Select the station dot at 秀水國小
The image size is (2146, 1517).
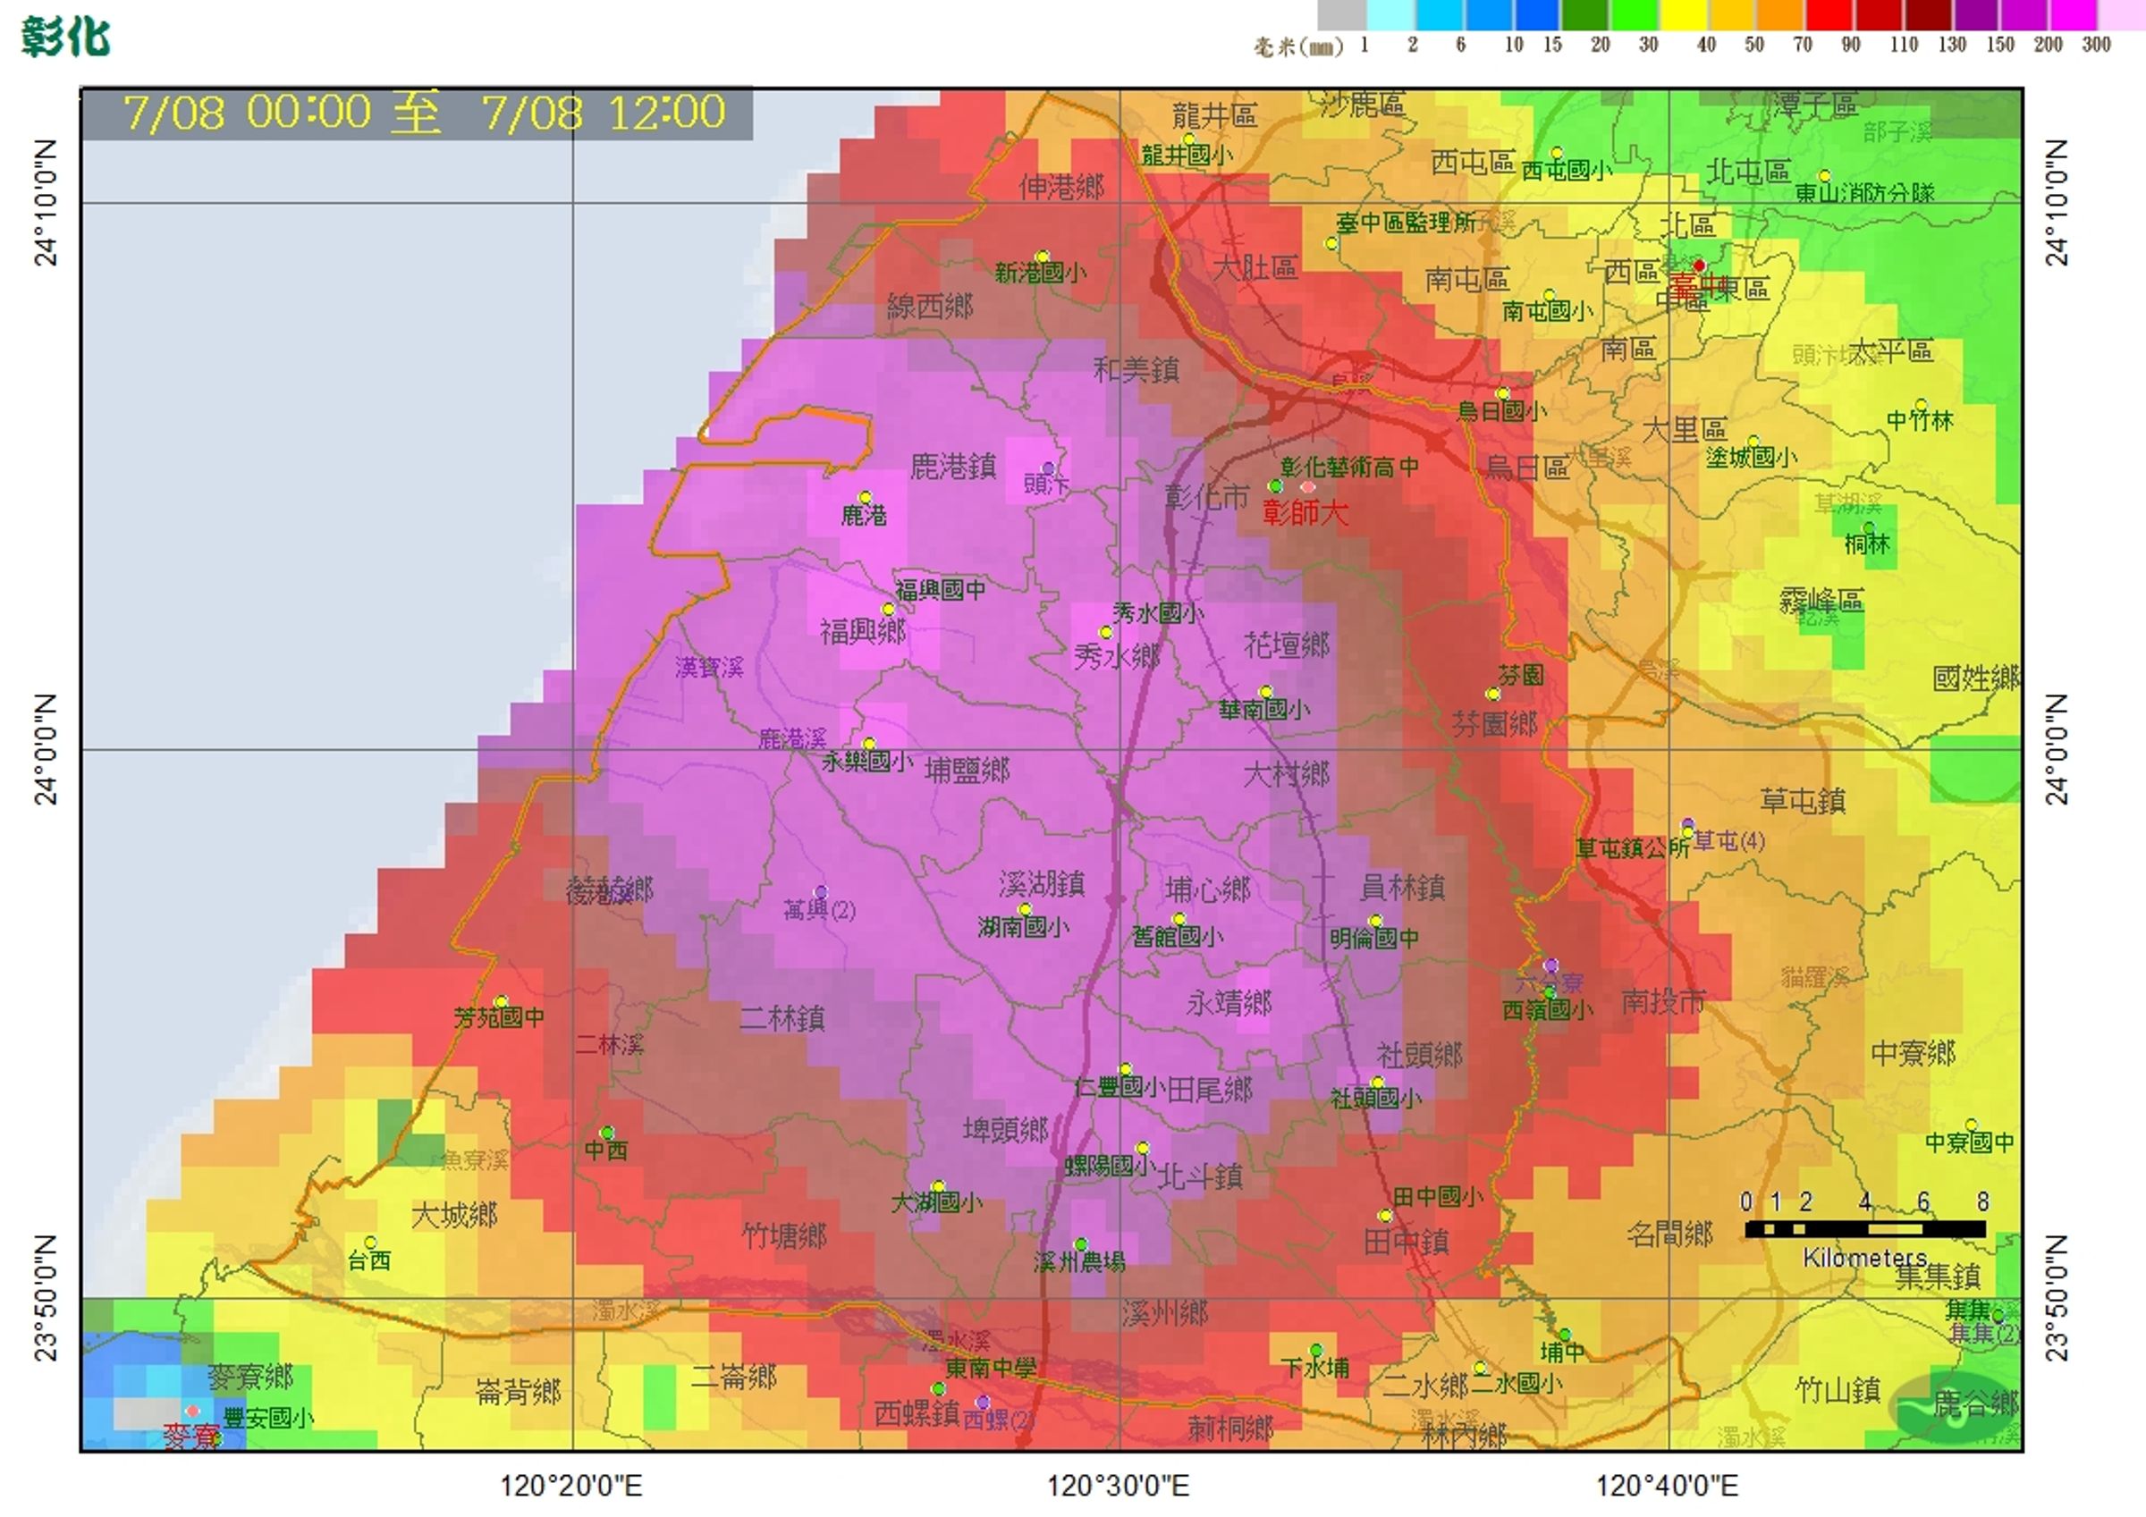coord(1105,632)
